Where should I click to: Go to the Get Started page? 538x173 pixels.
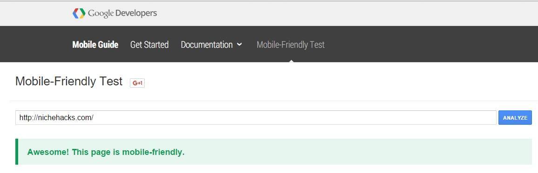click(149, 45)
